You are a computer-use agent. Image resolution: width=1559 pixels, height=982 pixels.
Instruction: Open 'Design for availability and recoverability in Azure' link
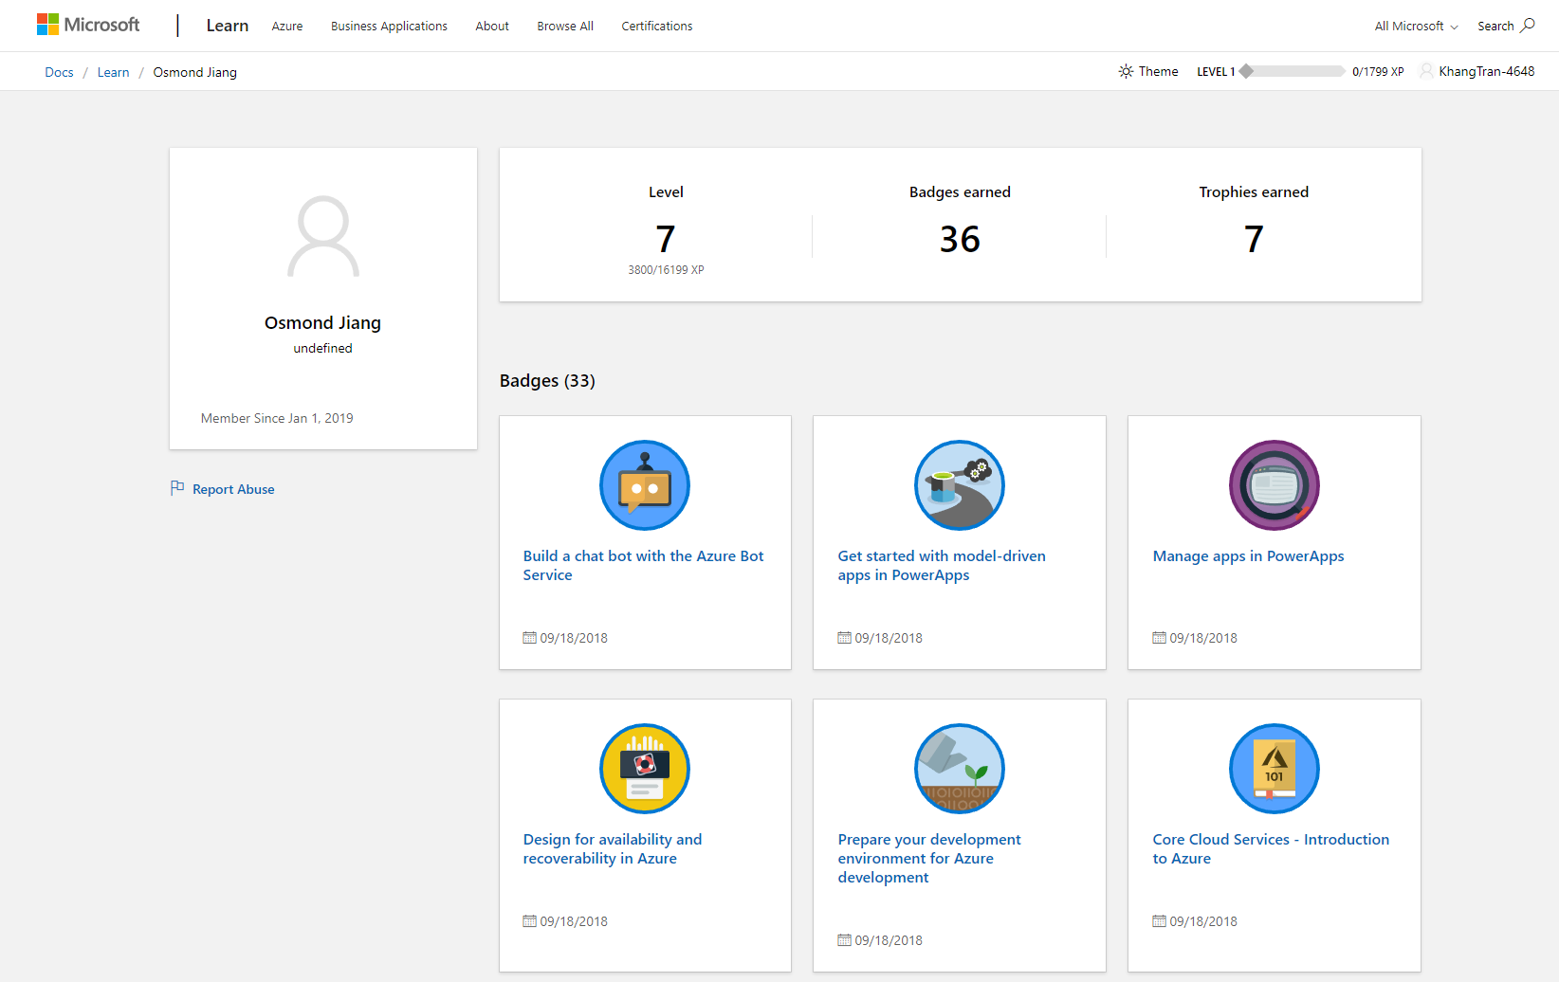point(613,848)
